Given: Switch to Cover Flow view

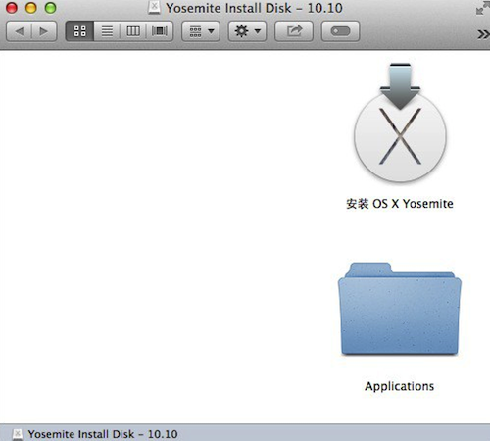Looking at the screenshot, I should 160,31.
